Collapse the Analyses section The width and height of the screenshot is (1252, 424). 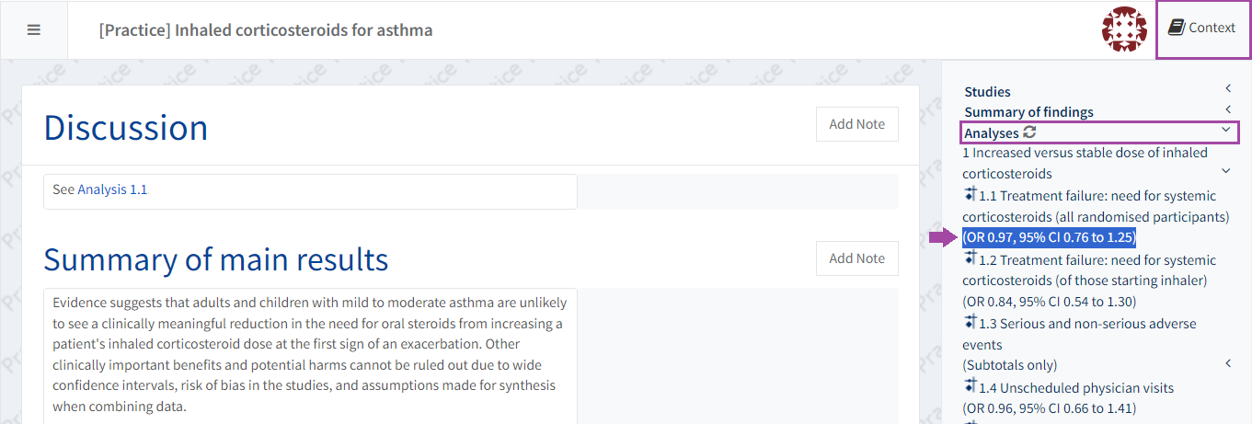pos(1225,131)
